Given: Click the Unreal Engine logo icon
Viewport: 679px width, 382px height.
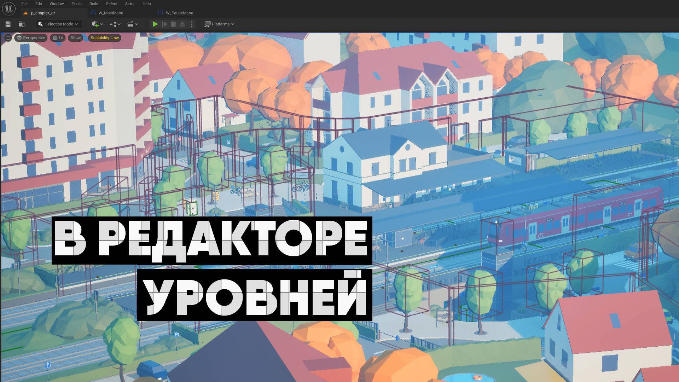Looking at the screenshot, I should tap(8, 8).
